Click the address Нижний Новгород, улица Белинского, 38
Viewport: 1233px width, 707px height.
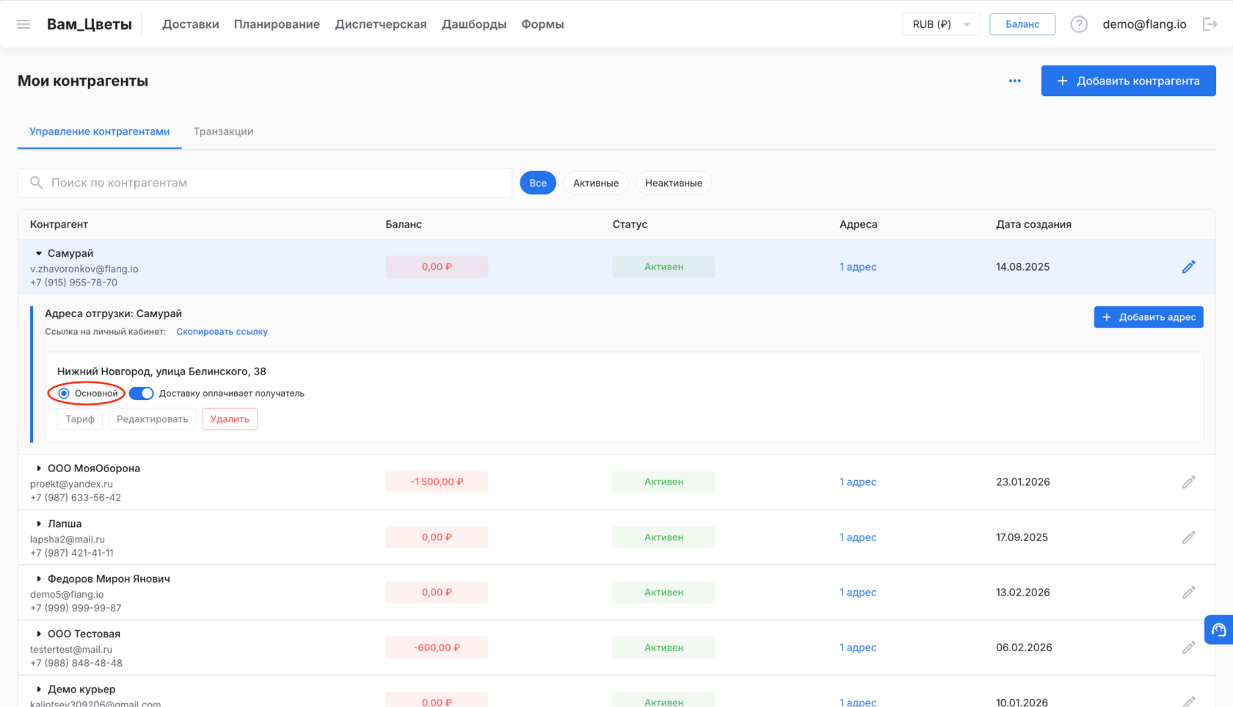(x=161, y=371)
